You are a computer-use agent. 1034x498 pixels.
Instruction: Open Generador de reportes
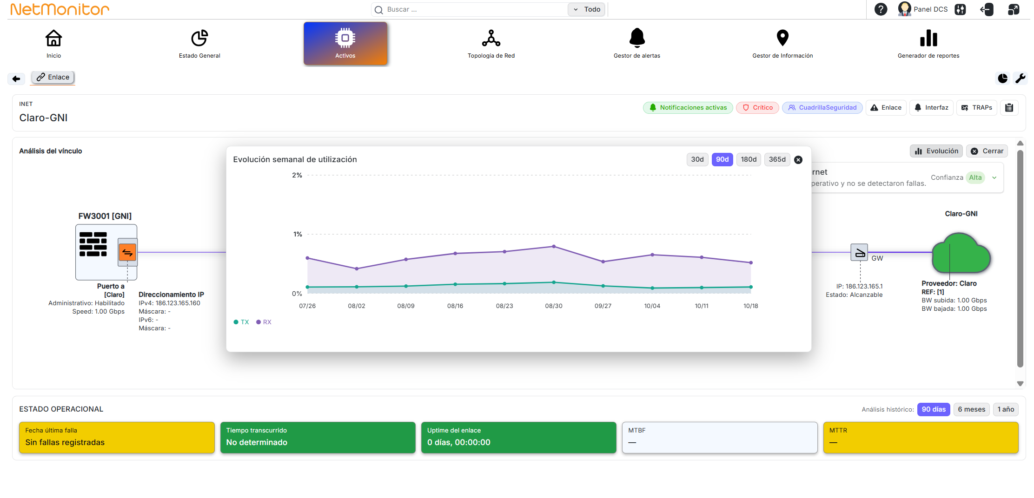pyautogui.click(x=928, y=38)
